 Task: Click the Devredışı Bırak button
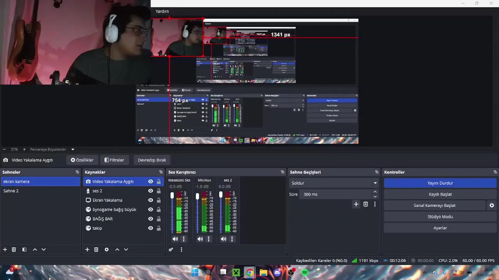[x=152, y=160]
